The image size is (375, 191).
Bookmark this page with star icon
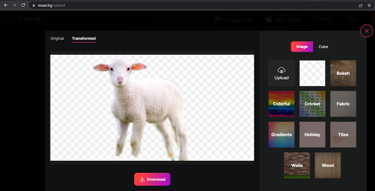coord(369,5)
